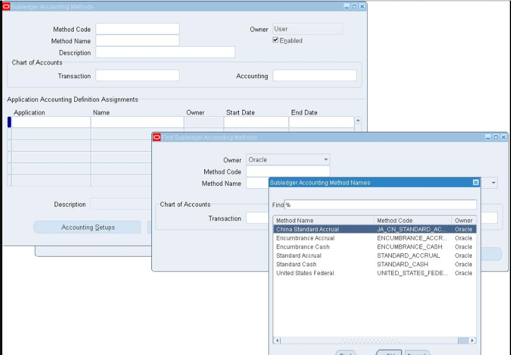Select the Encumbrance Accrual row
511x355 pixels.
click(x=375, y=238)
